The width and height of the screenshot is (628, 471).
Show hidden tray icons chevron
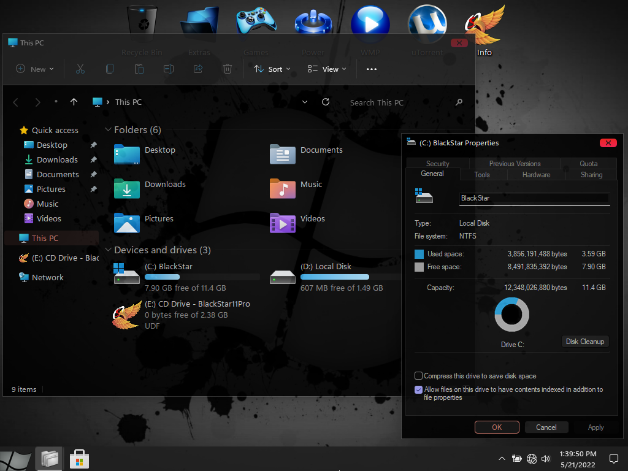point(502,459)
